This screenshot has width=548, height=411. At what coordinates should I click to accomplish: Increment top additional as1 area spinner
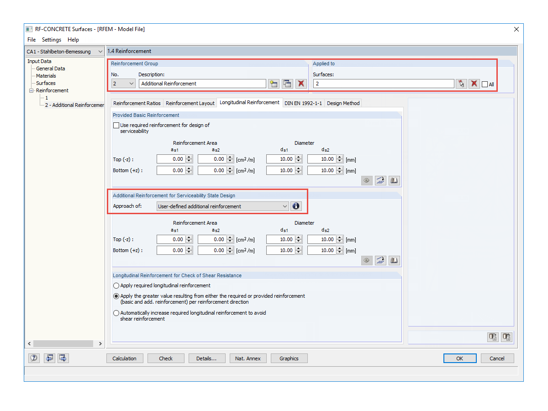click(x=189, y=237)
